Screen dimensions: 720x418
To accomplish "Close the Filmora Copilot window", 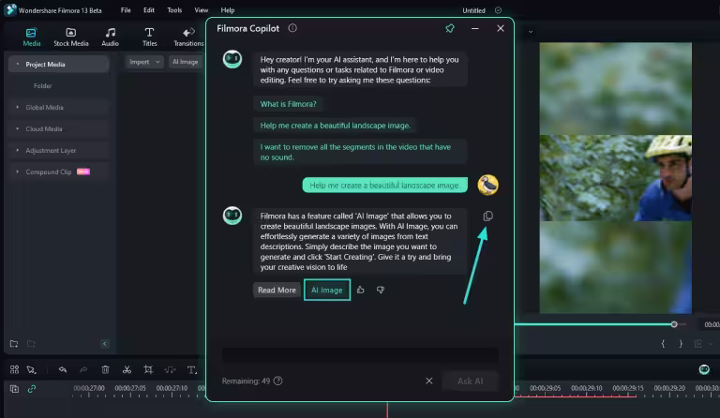I will point(501,28).
